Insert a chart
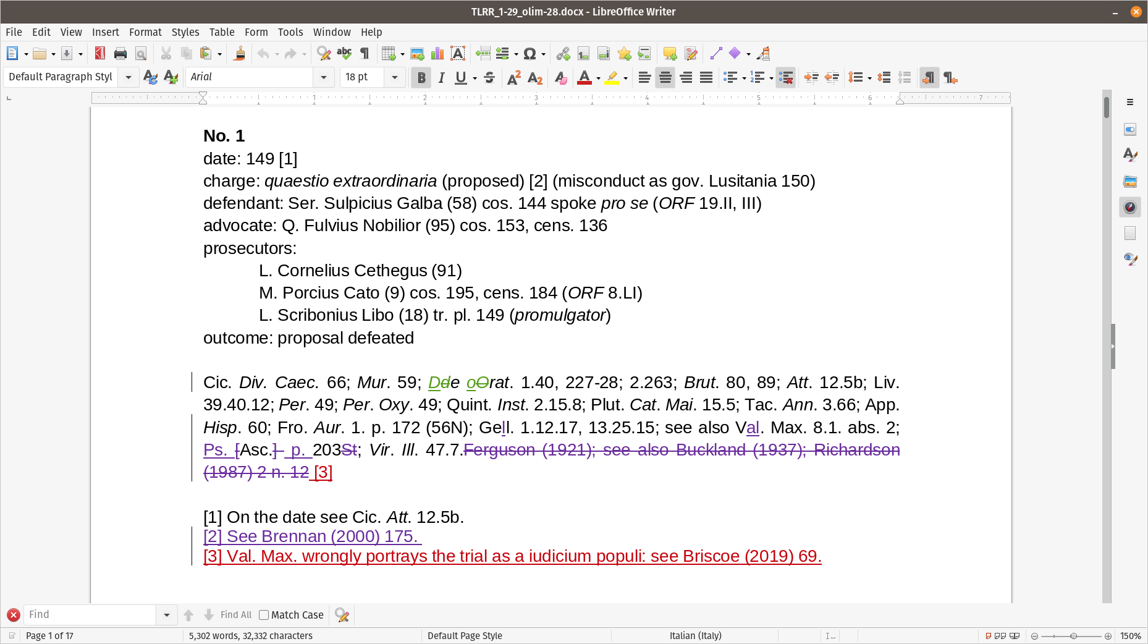The height and width of the screenshot is (644, 1148). click(x=437, y=54)
